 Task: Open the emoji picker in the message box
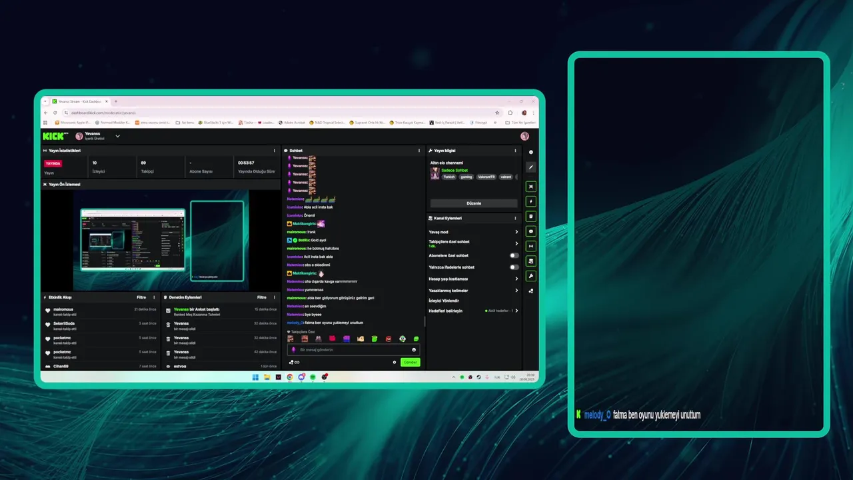pos(414,349)
